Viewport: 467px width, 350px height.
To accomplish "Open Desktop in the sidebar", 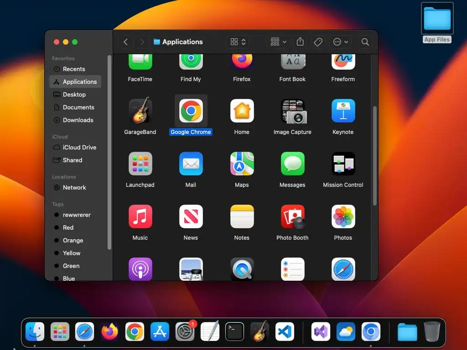I will [75, 95].
